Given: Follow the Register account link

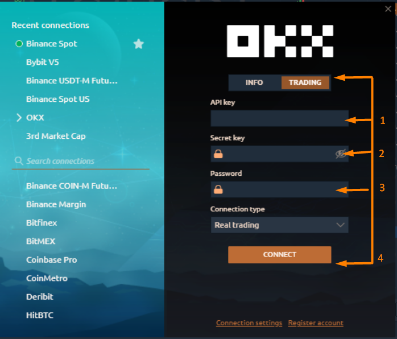Looking at the screenshot, I should [316, 323].
